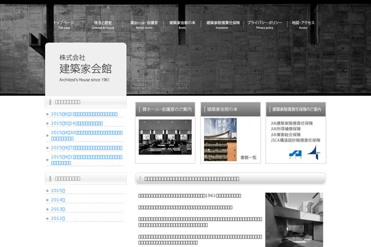Open the news entry dated 2015年4月1日
Screen dimensions: 371x247
click(87, 160)
